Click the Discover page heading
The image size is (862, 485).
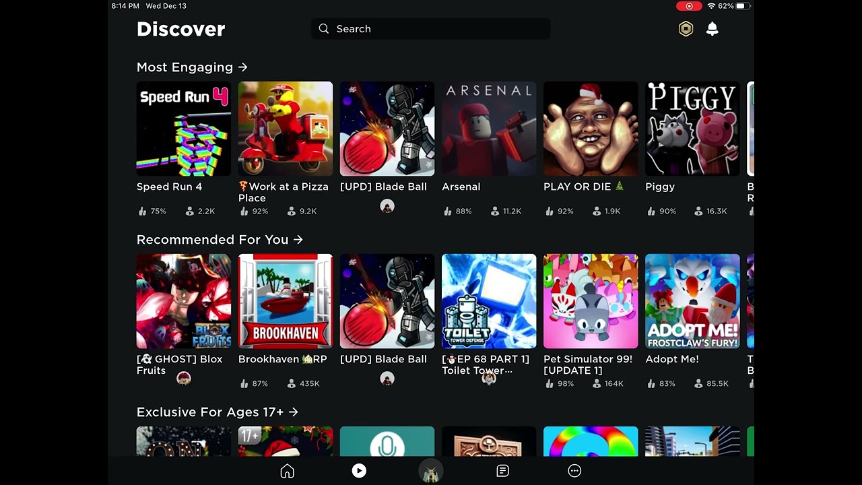(180, 29)
